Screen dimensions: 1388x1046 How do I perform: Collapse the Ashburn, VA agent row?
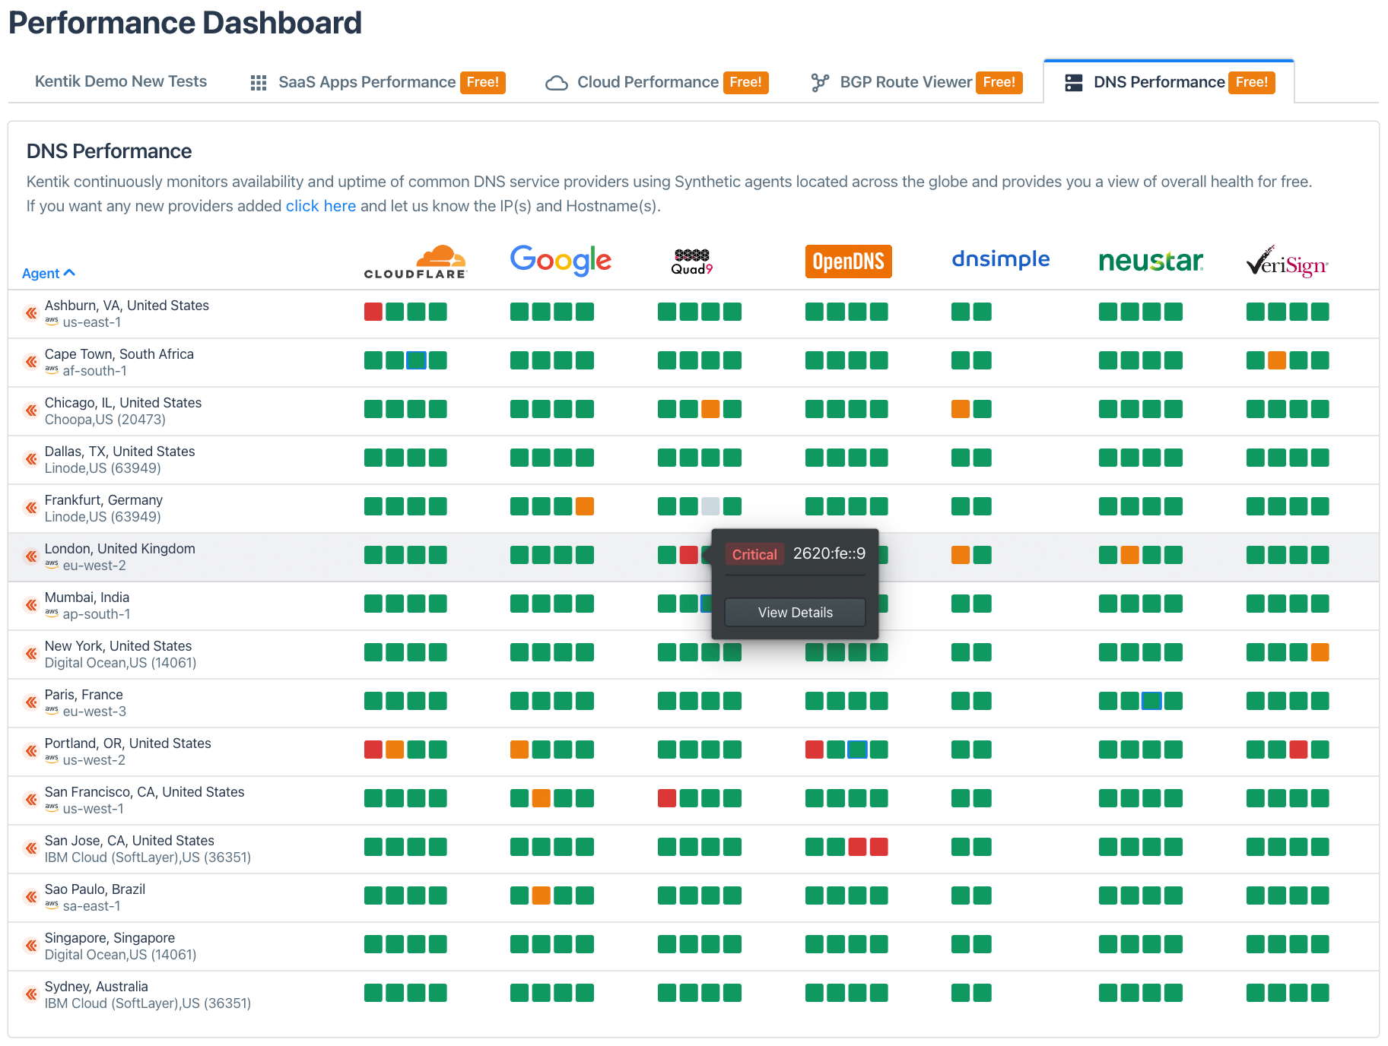30,313
